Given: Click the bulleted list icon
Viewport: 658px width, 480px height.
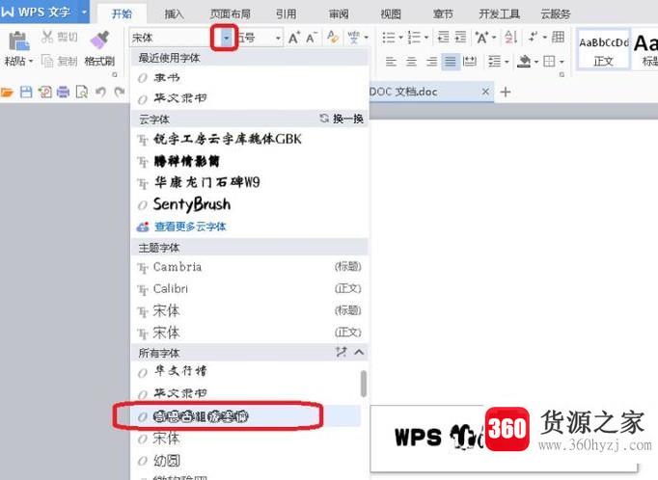Looking at the screenshot, I should (x=389, y=38).
